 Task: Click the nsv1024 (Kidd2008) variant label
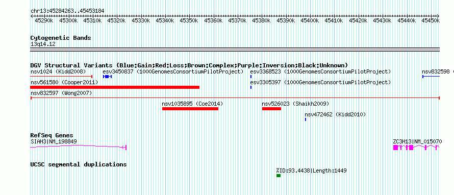[x=58, y=71]
